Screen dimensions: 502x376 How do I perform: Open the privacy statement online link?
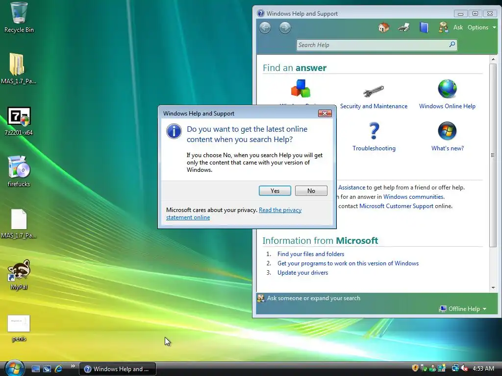[x=234, y=213]
